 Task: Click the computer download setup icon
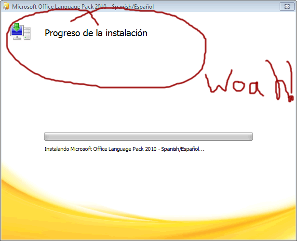tap(20, 32)
